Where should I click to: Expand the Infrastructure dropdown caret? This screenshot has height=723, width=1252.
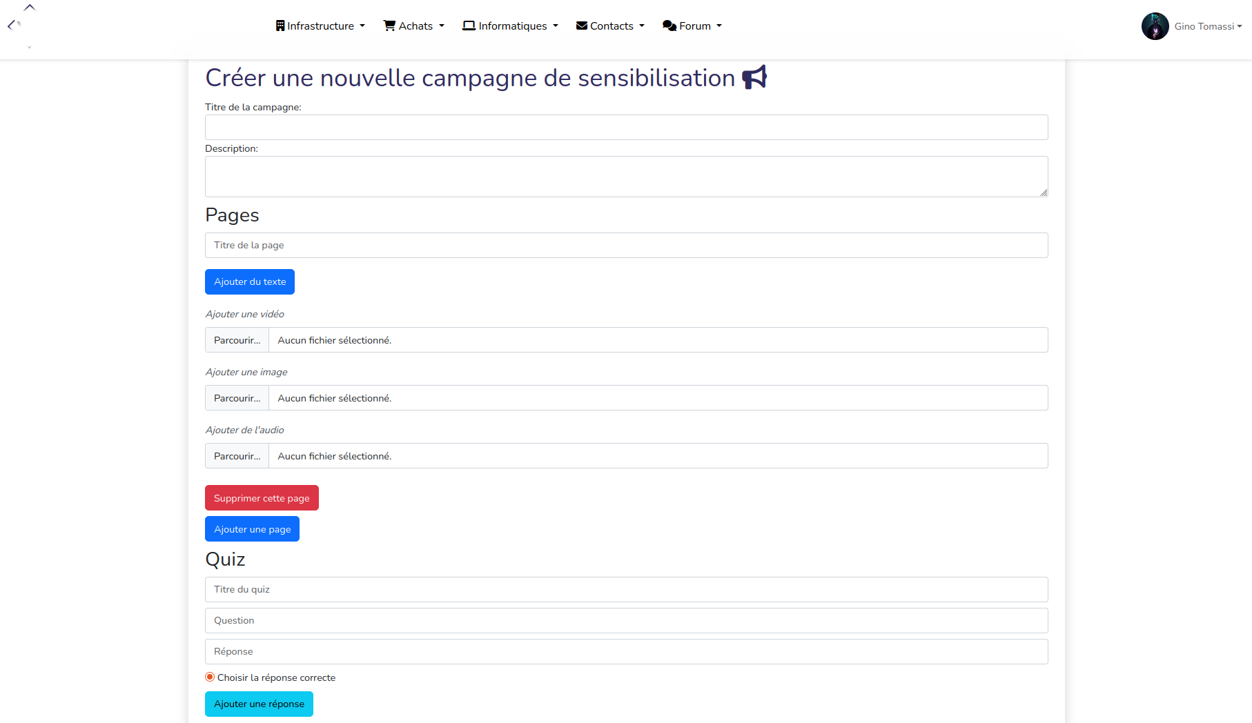[x=362, y=26]
